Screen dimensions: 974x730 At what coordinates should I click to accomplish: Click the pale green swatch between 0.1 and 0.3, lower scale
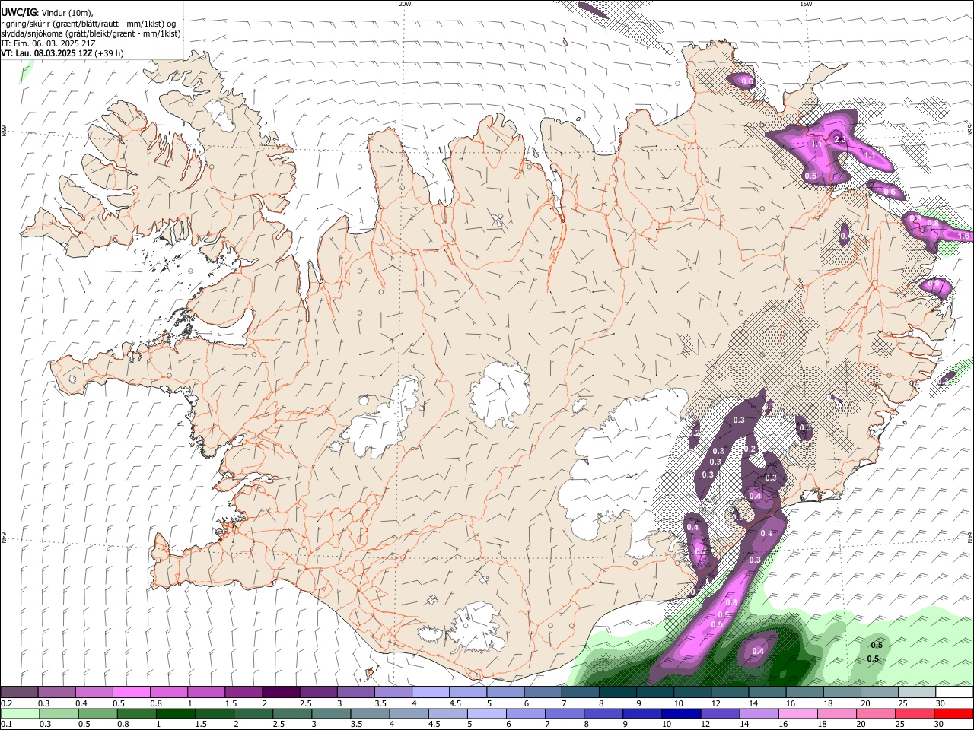point(20,713)
